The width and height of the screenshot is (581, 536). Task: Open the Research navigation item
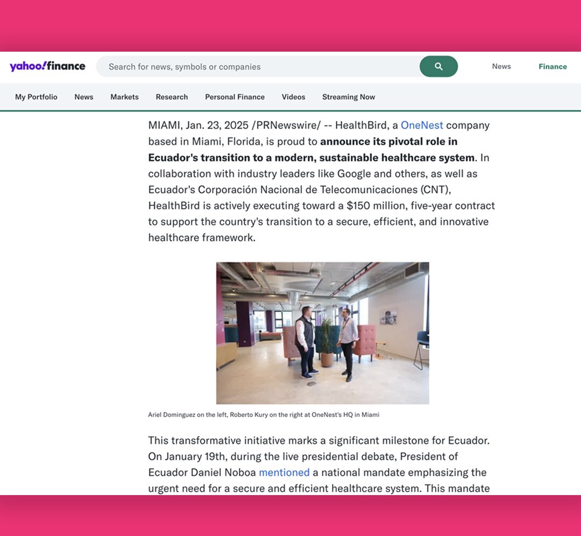coord(172,97)
